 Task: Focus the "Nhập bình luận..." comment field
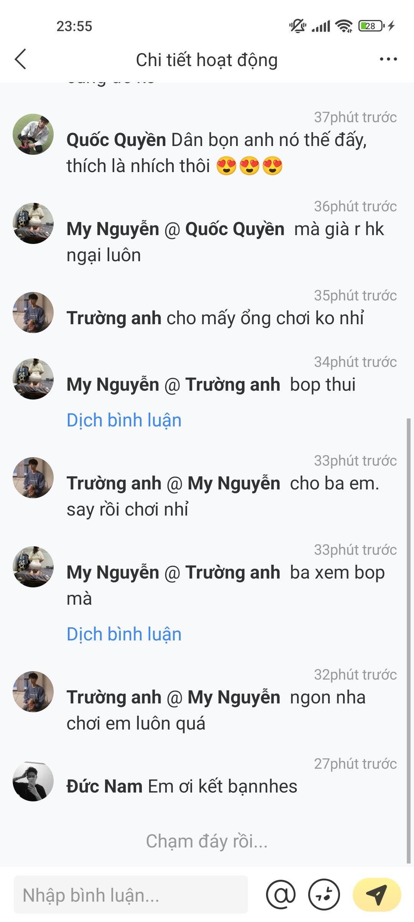click(131, 894)
